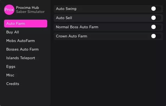The image size is (166, 106).
Task: View the Credits section
Action: 13,84
